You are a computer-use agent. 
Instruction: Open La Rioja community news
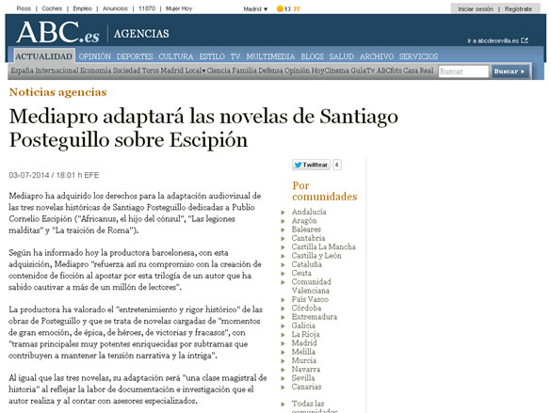(x=305, y=334)
